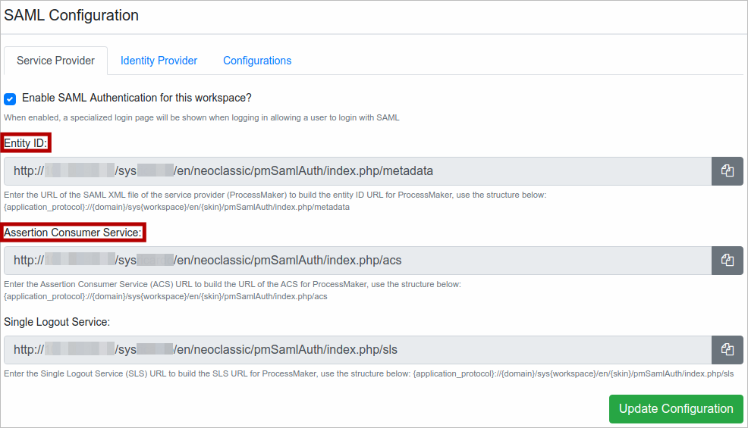The height and width of the screenshot is (428, 748).
Task: Copy the Entity ID URL
Action: (x=727, y=171)
